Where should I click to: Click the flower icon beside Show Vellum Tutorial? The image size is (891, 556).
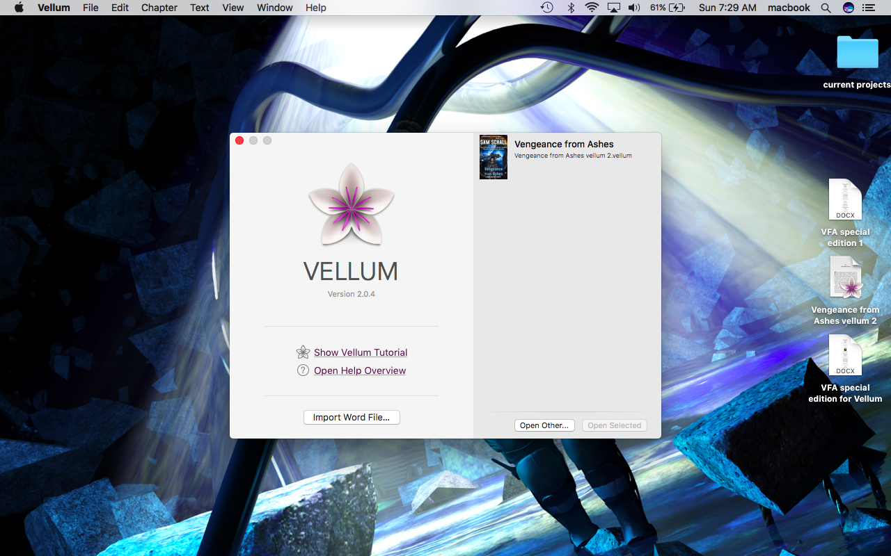[303, 352]
